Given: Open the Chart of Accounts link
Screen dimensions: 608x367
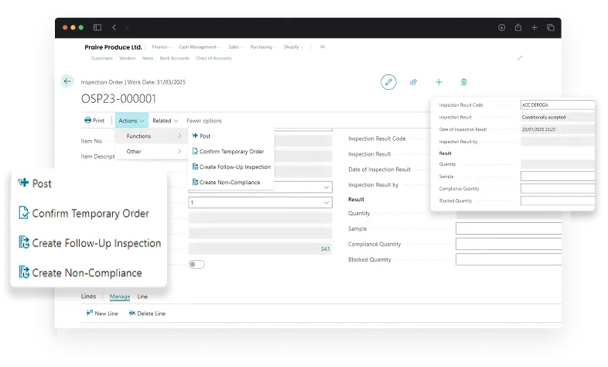Looking at the screenshot, I should coord(213,58).
